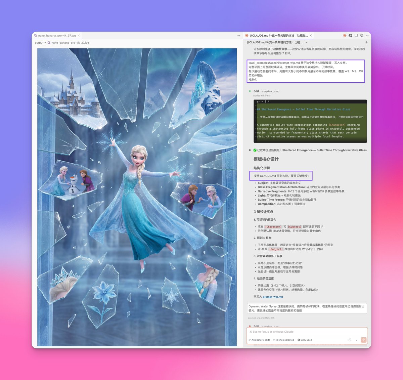Image resolution: width=403 pixels, height=380 pixels.
Task: Click the 'Shattered Emergence' success message line
Action: coord(310,150)
